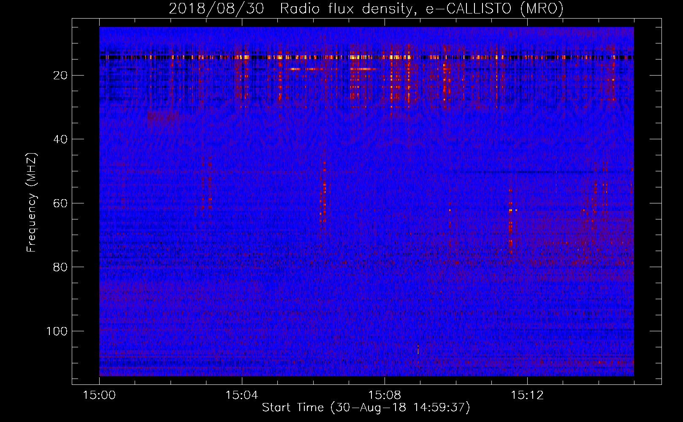Click the 15:00 time tick label
The height and width of the screenshot is (422, 683).
99,395
